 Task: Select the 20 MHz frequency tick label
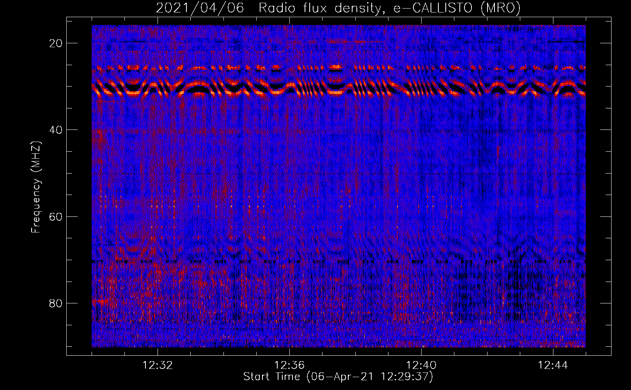(56, 43)
